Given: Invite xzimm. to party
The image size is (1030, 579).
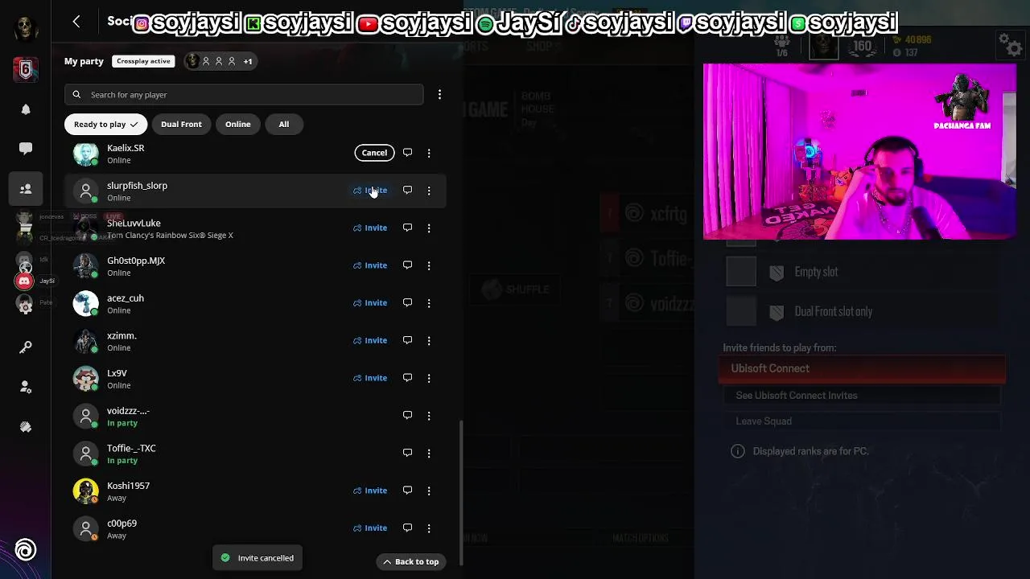Looking at the screenshot, I should 370,340.
